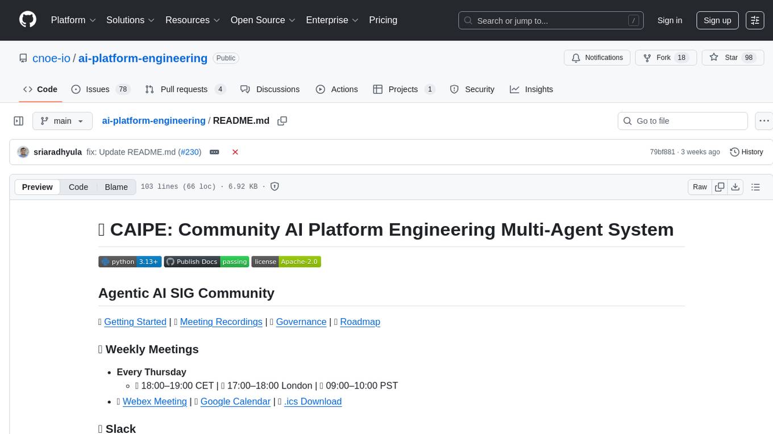
Task: Open the Actions tab
Action: coord(336,89)
